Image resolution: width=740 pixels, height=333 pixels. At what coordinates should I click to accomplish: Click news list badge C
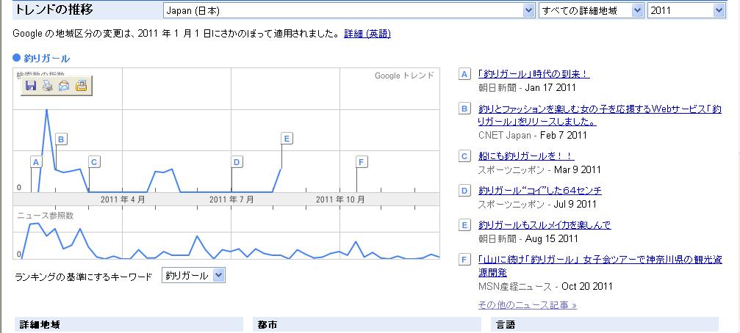tap(464, 156)
